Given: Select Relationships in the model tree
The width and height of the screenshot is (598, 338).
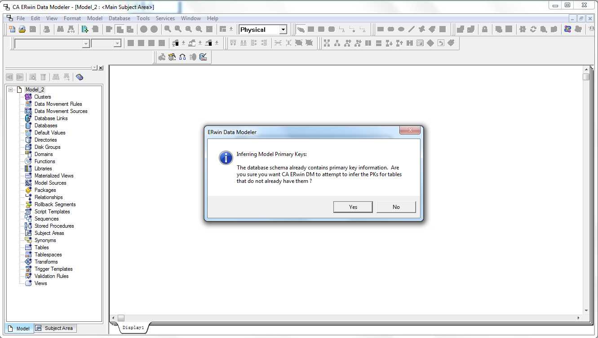Looking at the screenshot, I should (x=49, y=197).
